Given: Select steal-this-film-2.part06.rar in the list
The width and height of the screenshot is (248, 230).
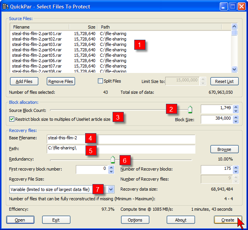Looking at the screenshot, I should [x=37, y=61].
